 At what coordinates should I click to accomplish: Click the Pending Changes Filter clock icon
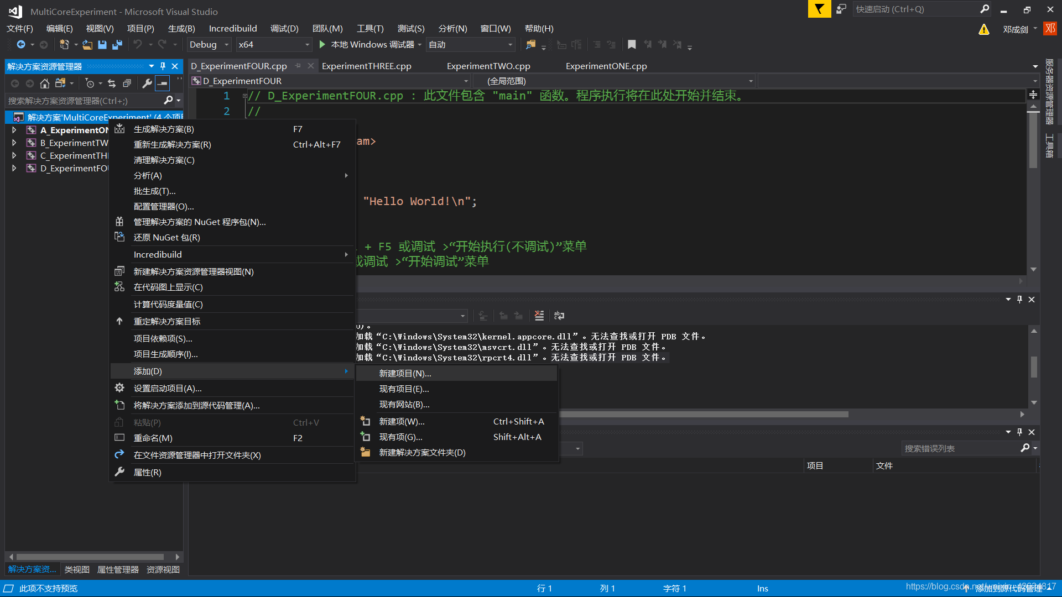tap(89, 83)
